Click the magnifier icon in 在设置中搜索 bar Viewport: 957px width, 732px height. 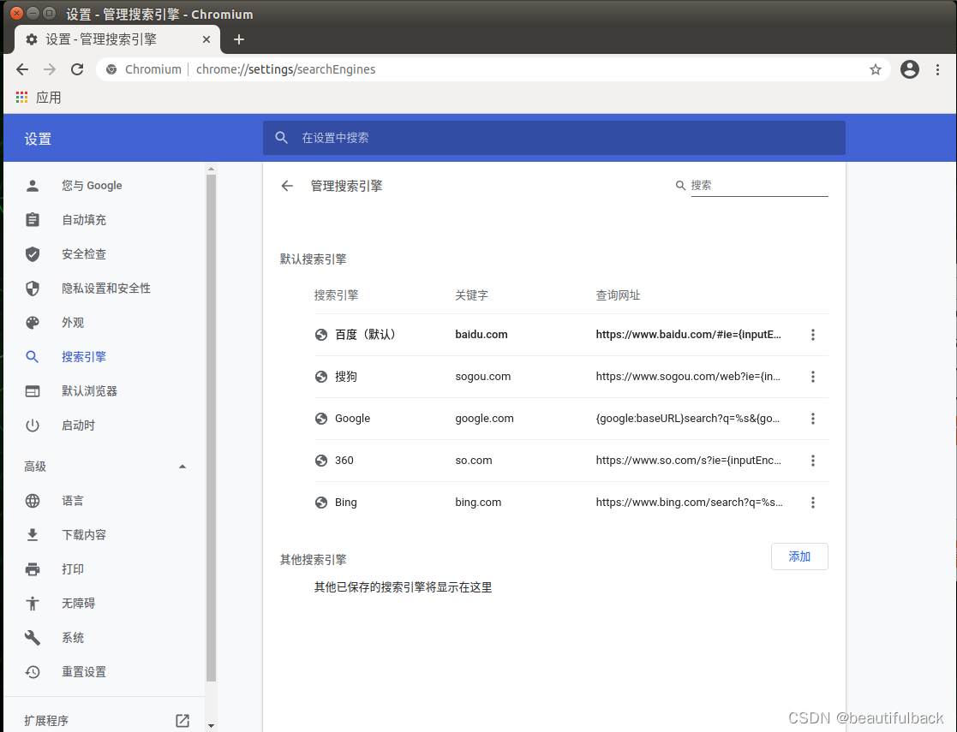281,138
